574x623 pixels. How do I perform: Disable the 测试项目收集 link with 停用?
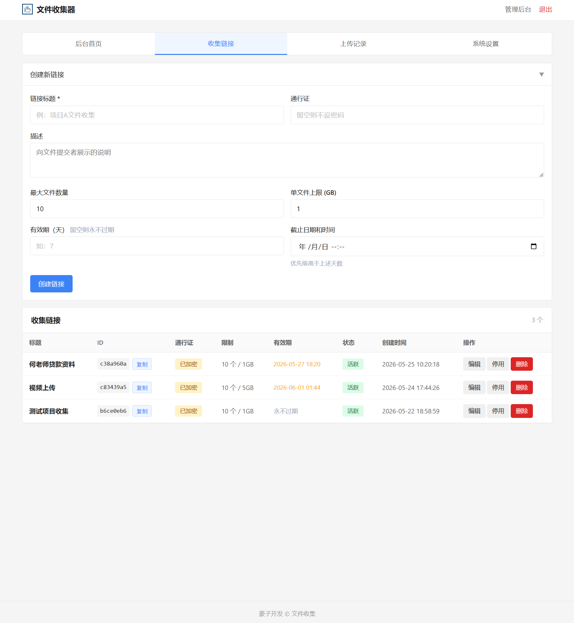tap(498, 411)
